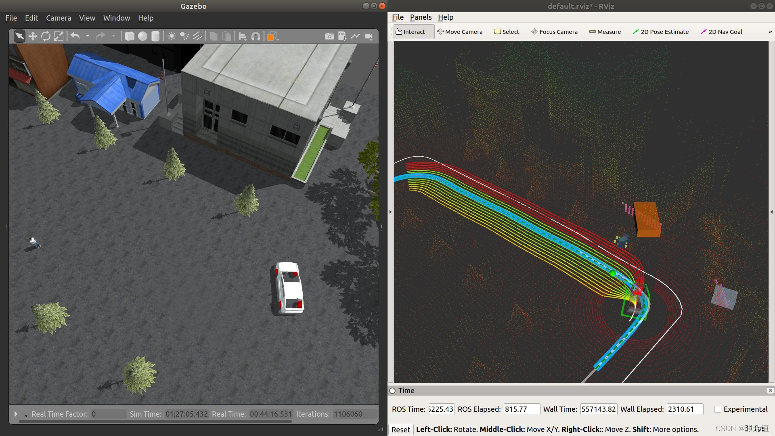The image size is (775, 436).
Task: Take a screenshot with camera icon
Action: 329,36
